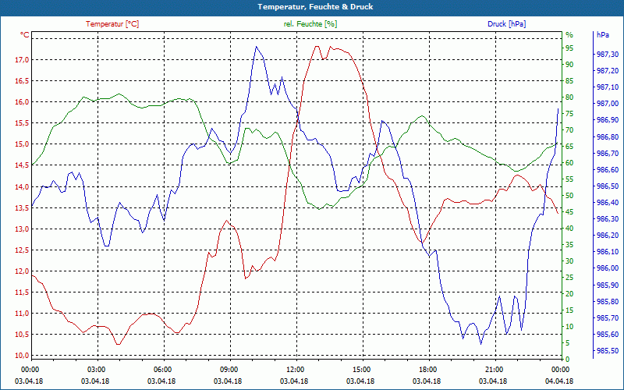Click the '16,5' temperature axis value
The width and height of the screenshot is (624, 390).
pyautogui.click(x=22, y=81)
